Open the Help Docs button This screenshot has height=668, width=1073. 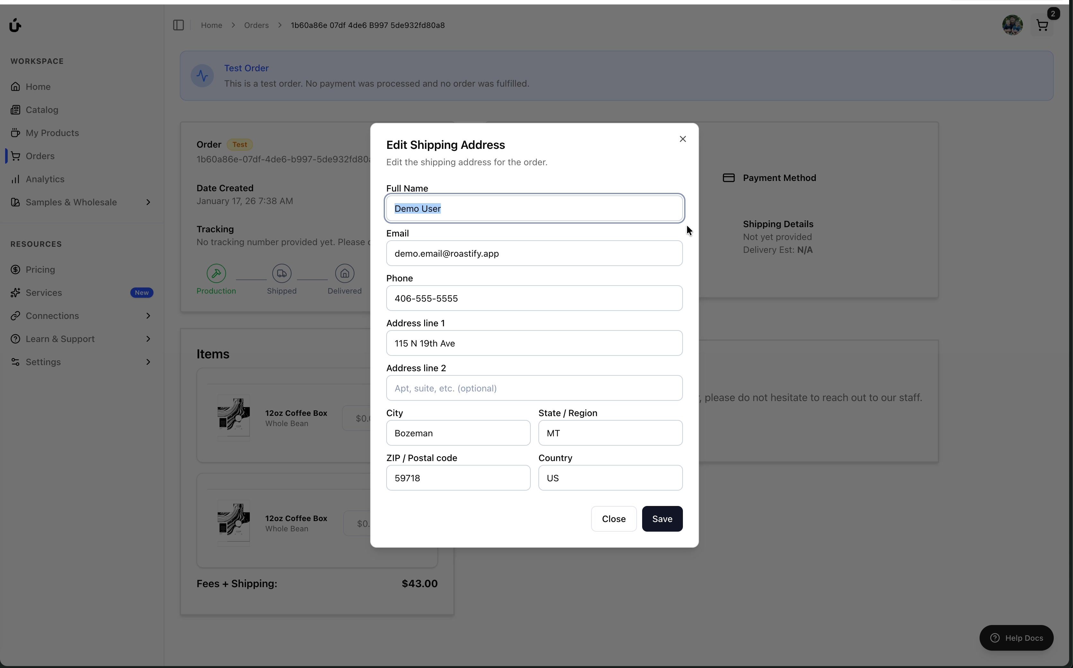point(1016,638)
